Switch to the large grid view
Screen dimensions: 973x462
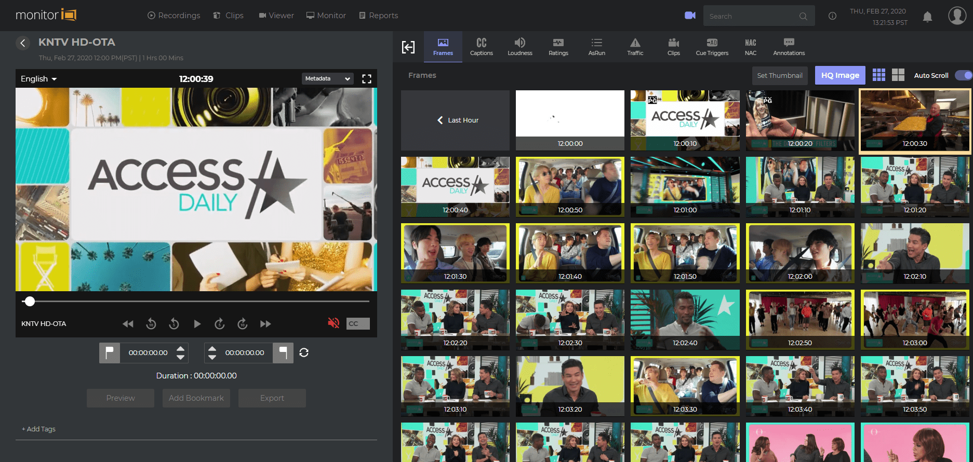[x=898, y=75]
